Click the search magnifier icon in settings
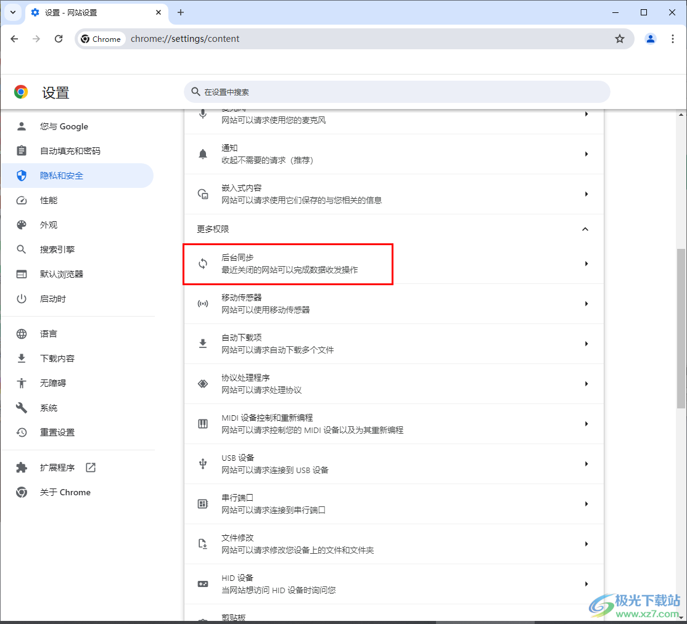This screenshot has height=624, width=687. [x=196, y=92]
